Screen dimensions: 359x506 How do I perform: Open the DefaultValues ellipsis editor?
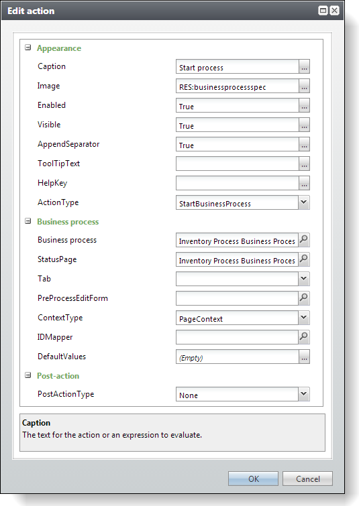[304, 357]
